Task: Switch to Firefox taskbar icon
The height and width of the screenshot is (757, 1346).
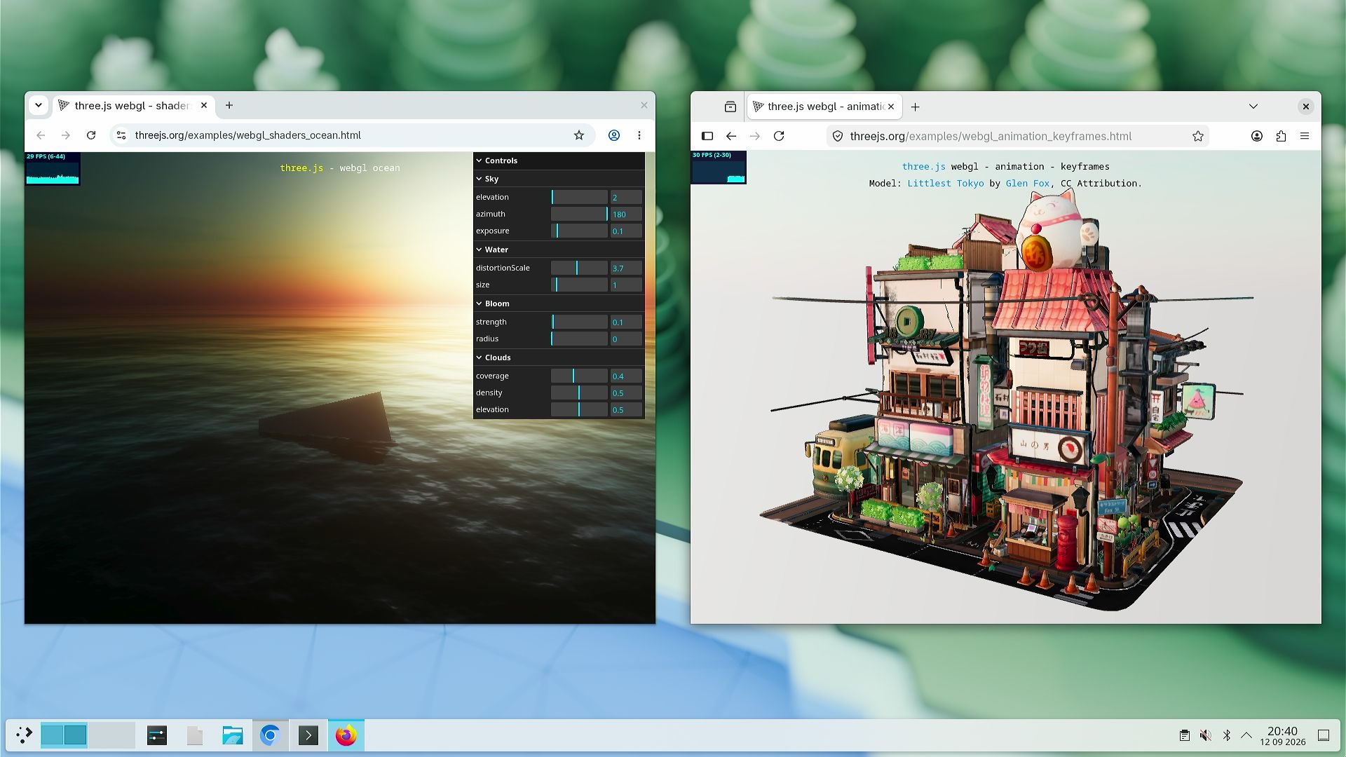Action: pos(346,735)
